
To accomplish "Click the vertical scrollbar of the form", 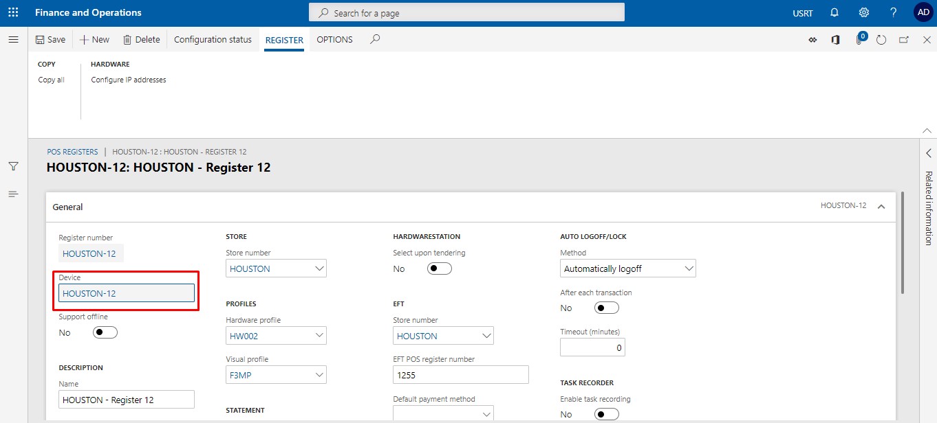I will click(x=901, y=242).
